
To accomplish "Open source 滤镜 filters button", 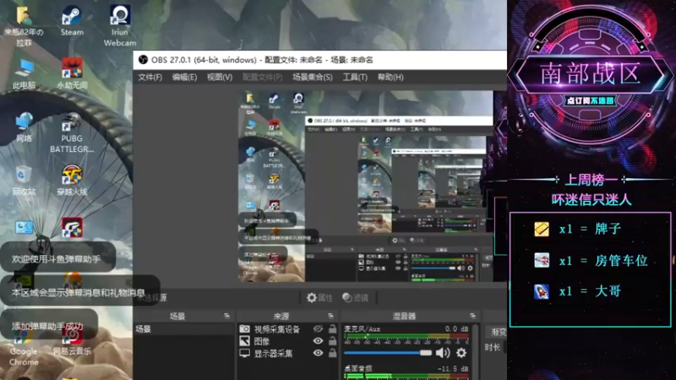I will click(355, 298).
